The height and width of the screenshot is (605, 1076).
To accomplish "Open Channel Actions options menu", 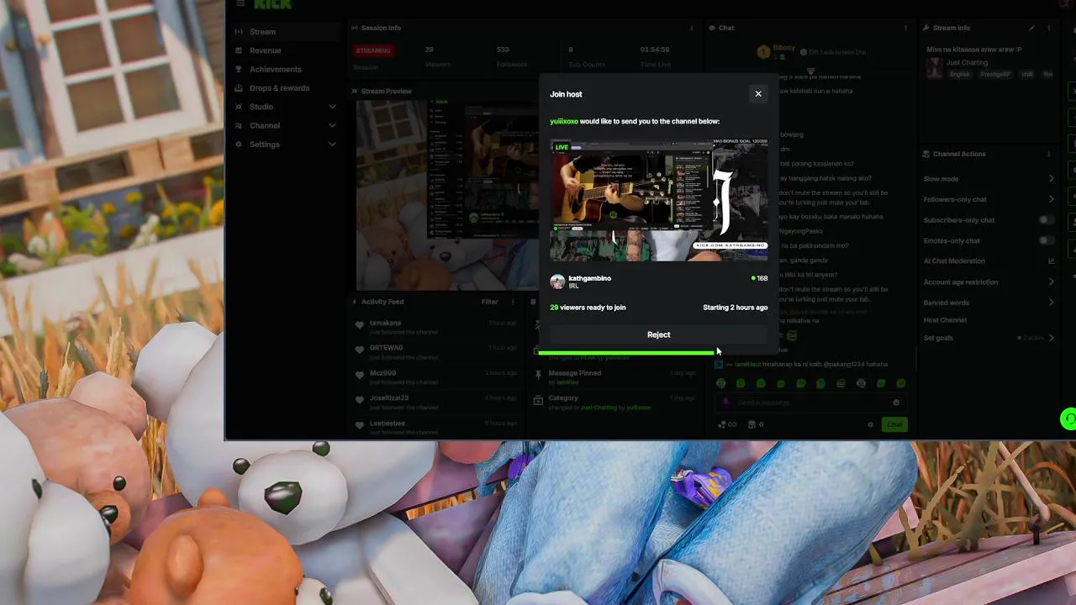I will 1048,154.
